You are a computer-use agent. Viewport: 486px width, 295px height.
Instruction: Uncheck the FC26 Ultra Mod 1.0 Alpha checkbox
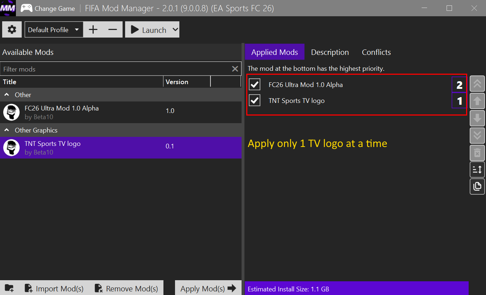255,84
